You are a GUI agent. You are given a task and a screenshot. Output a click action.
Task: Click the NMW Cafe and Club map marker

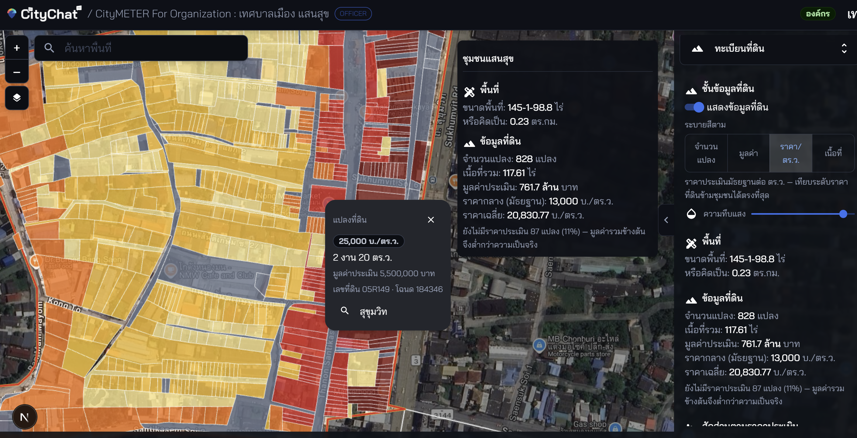[171, 270]
